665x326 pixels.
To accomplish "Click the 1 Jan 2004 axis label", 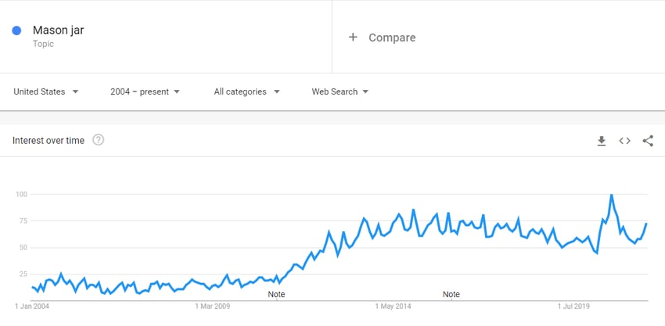I will (32, 306).
